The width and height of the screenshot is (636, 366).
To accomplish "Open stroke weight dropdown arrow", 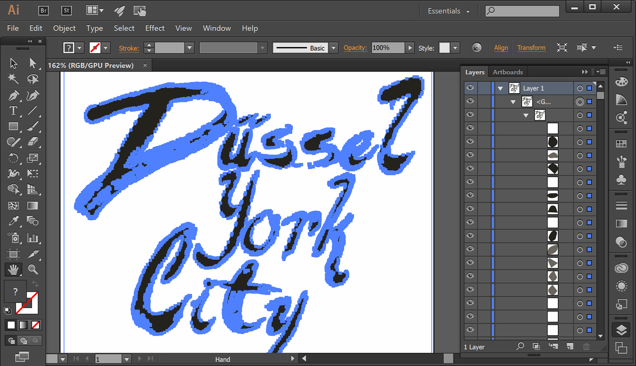I will tap(189, 48).
